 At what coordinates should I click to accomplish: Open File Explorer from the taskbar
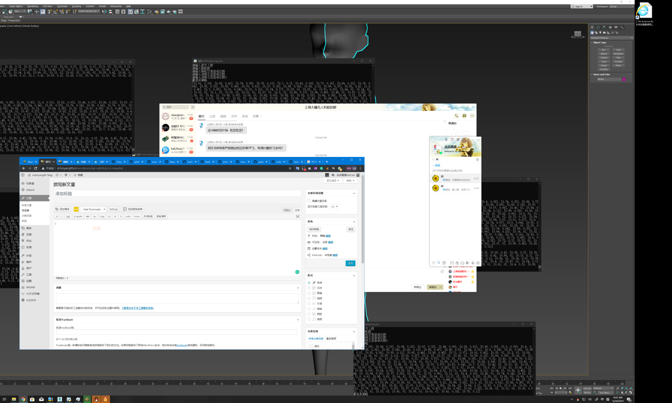tap(14, 399)
